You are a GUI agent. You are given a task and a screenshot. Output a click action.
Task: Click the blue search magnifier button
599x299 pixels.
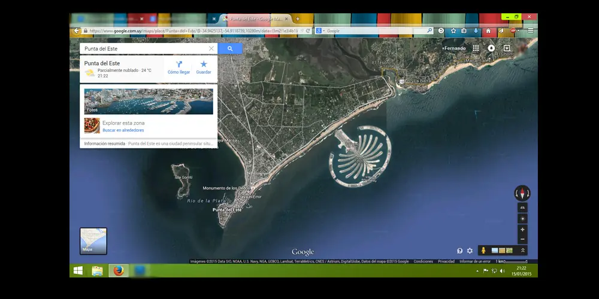click(230, 48)
